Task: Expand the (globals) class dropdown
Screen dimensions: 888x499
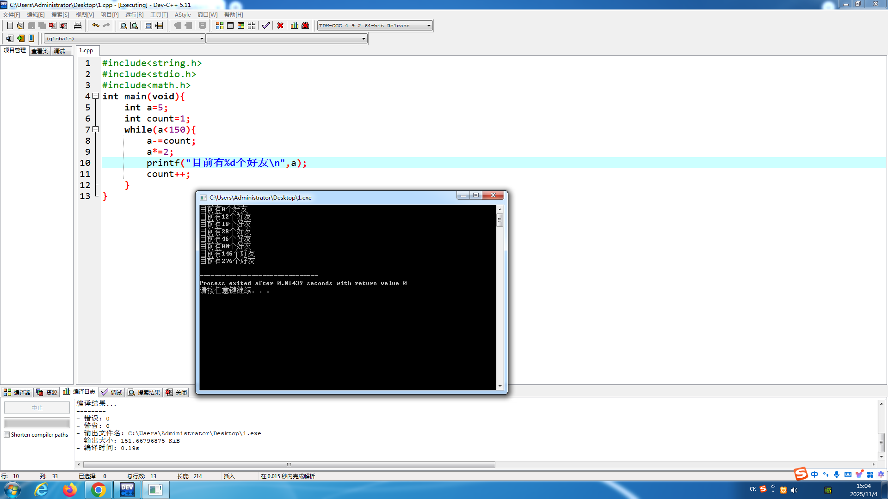Action: pyautogui.click(x=202, y=39)
